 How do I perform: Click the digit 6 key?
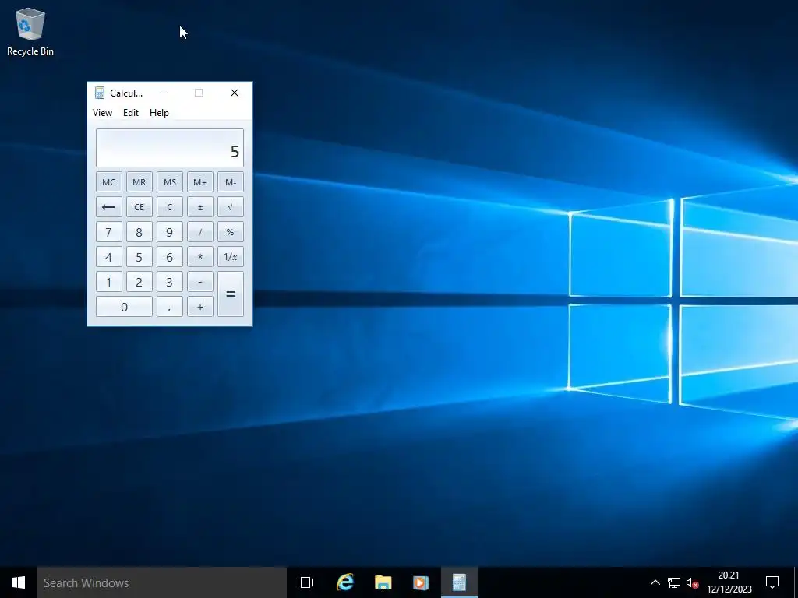pos(170,257)
